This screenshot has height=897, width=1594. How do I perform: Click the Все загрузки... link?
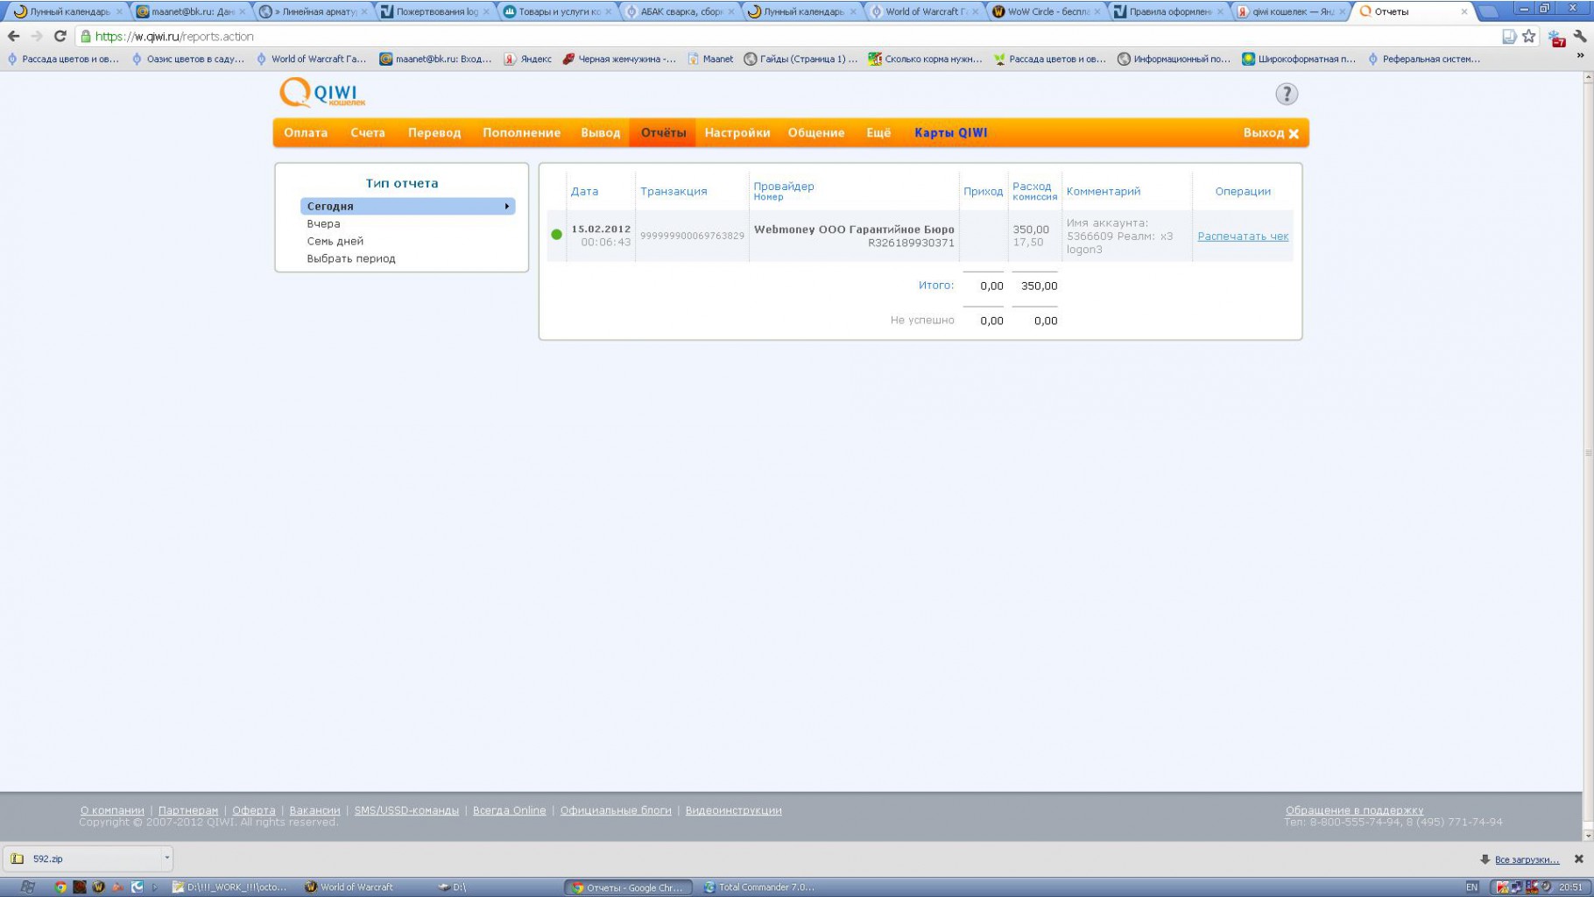tap(1527, 859)
